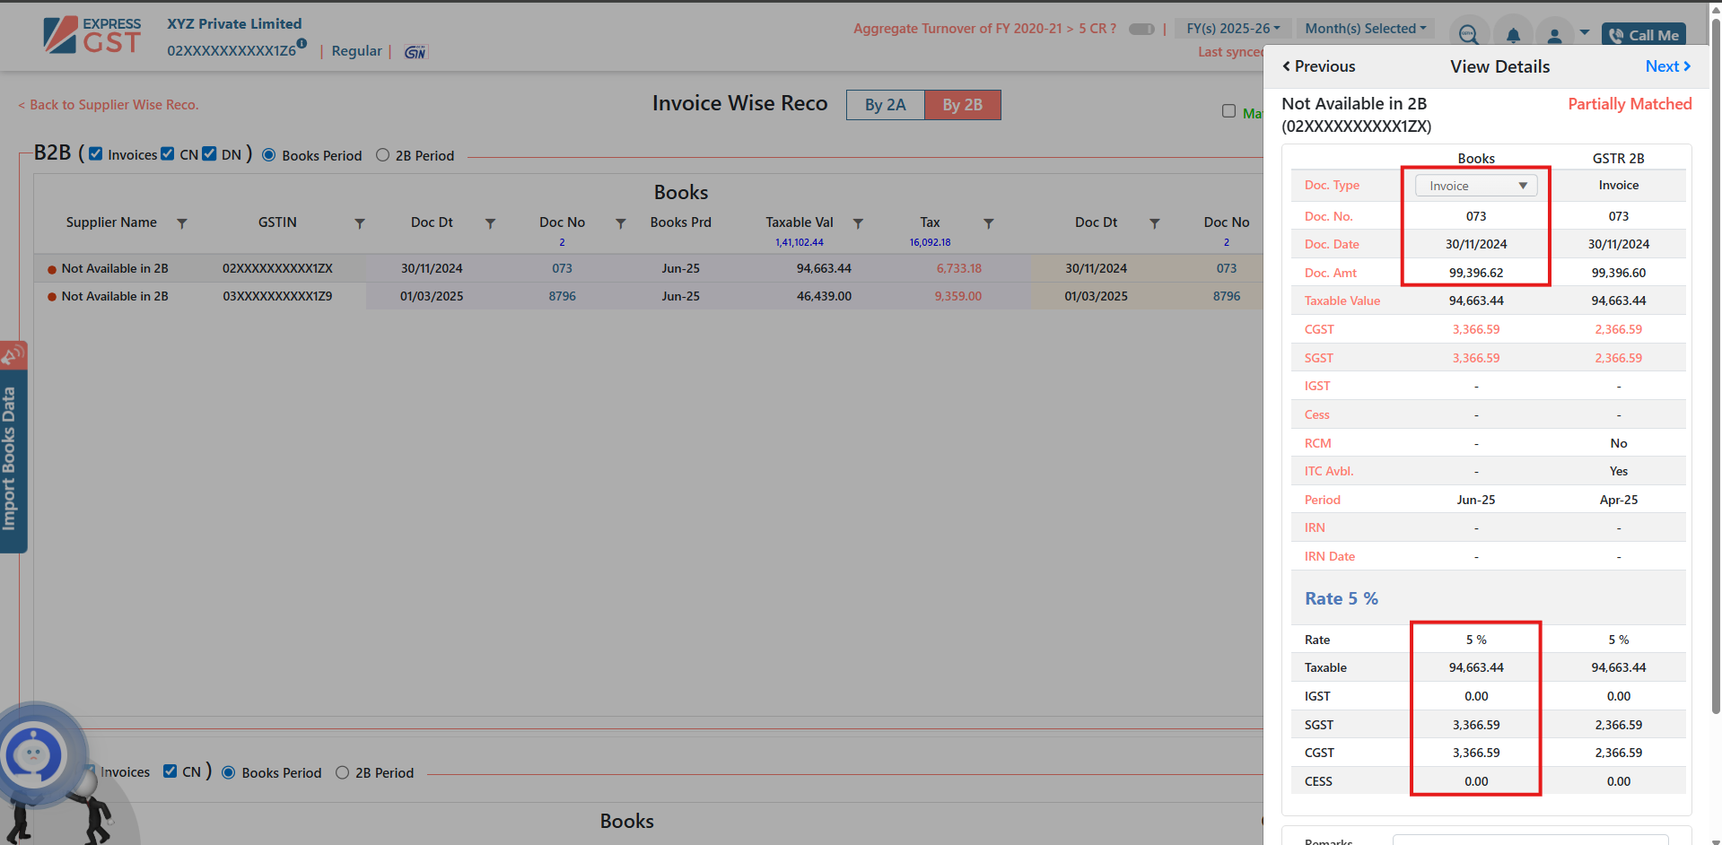
Task: Expand the profile menu caret
Action: [x=1585, y=32]
